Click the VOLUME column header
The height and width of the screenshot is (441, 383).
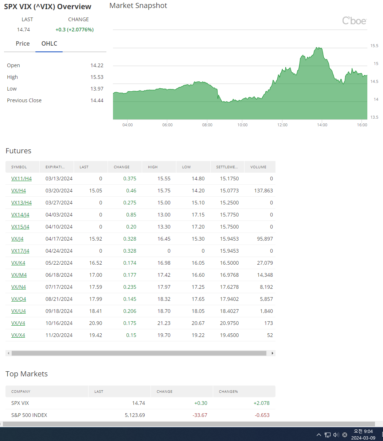tap(260, 167)
